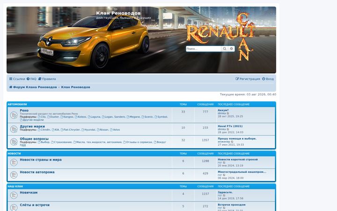Click the Новости автопрома forum icon

coord(14,175)
